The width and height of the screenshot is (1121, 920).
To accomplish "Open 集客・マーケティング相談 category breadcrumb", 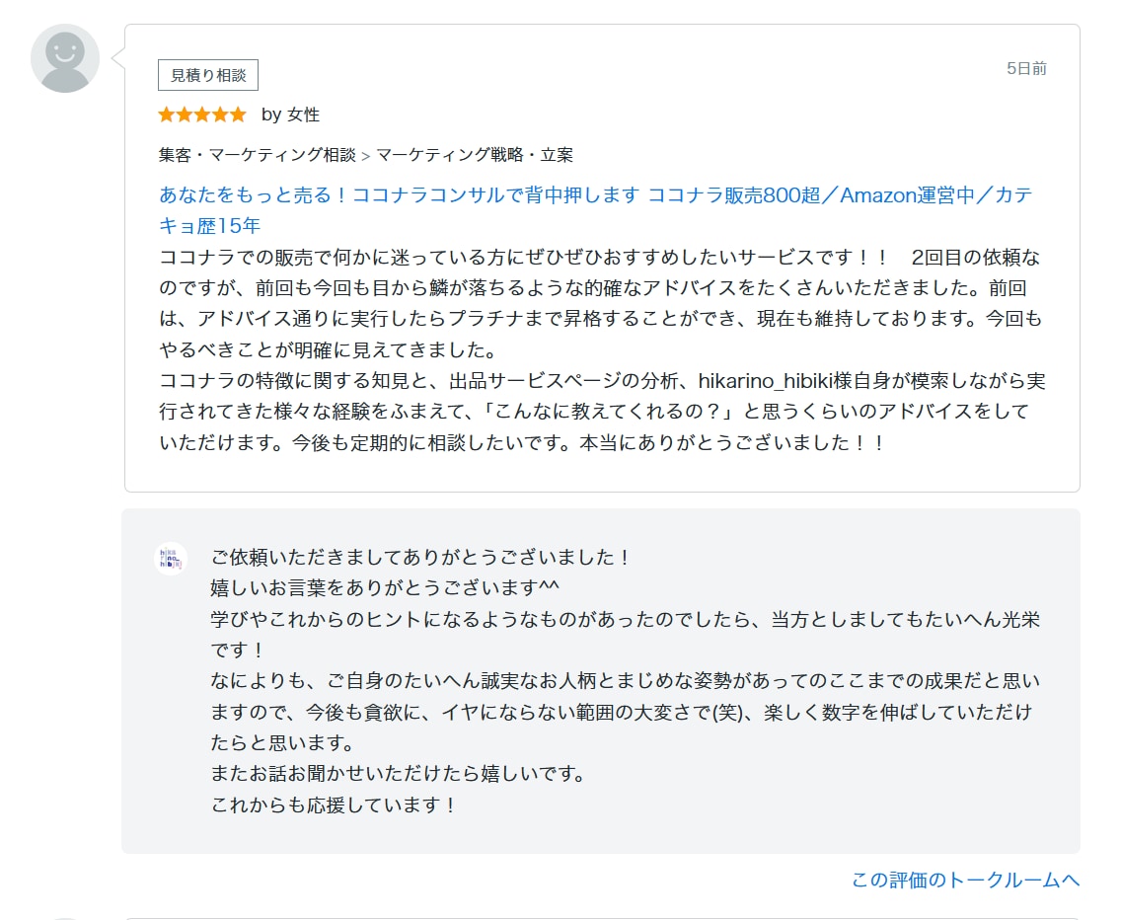I will tap(258, 155).
